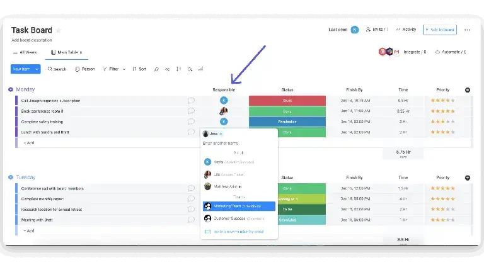Viewport: 484px width, 272px height.
Task: Star the Task Board as favorite
Action: [x=59, y=30]
